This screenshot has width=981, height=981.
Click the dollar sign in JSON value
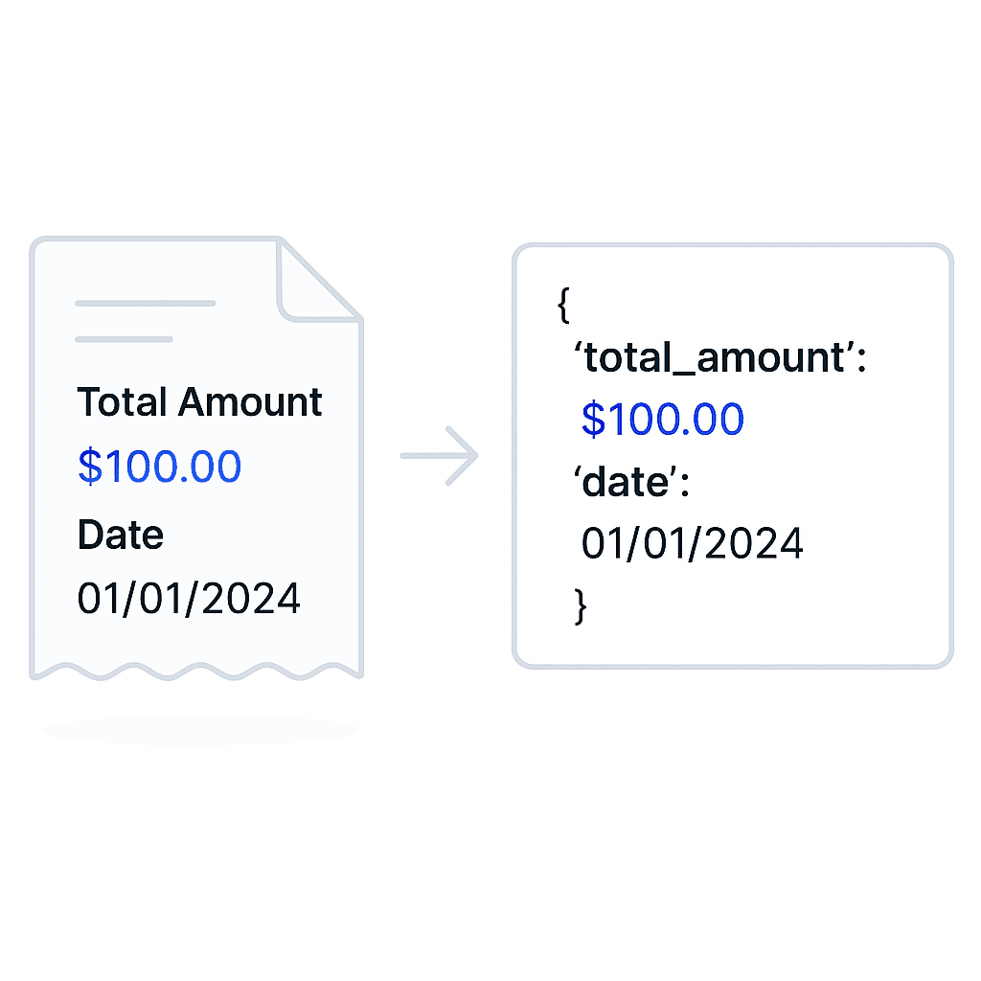click(x=593, y=419)
